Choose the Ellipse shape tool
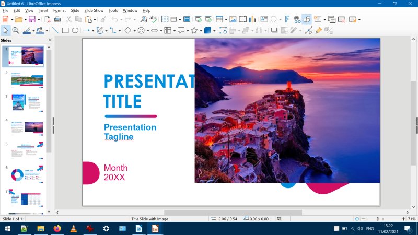This screenshot has height=235, width=418. click(x=75, y=30)
